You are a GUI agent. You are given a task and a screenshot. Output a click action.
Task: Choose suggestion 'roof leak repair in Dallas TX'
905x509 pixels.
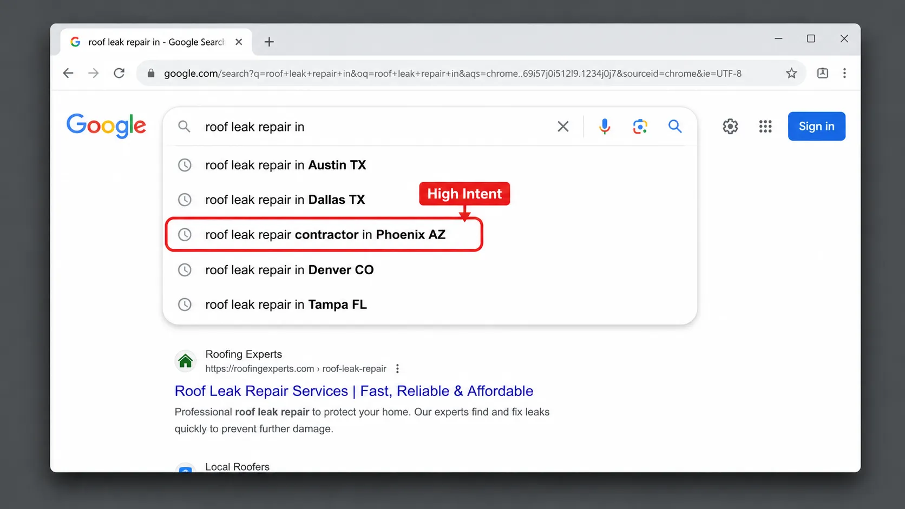[x=430, y=200]
